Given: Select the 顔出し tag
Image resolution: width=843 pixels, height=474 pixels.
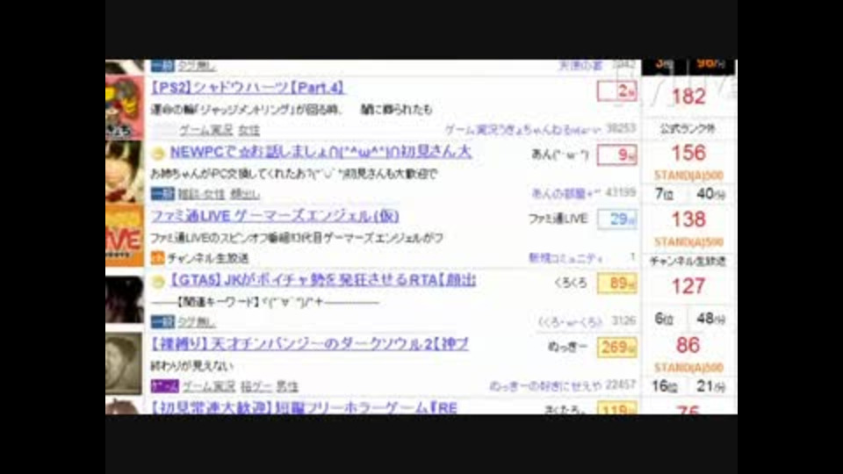Looking at the screenshot, I should (x=245, y=194).
